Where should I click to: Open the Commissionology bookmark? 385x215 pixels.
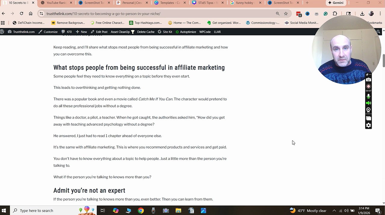click(263, 23)
